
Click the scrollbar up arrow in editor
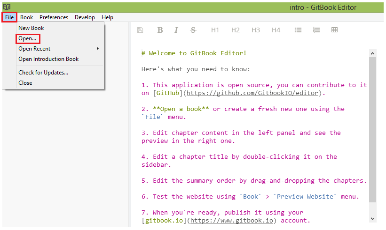(372, 53)
